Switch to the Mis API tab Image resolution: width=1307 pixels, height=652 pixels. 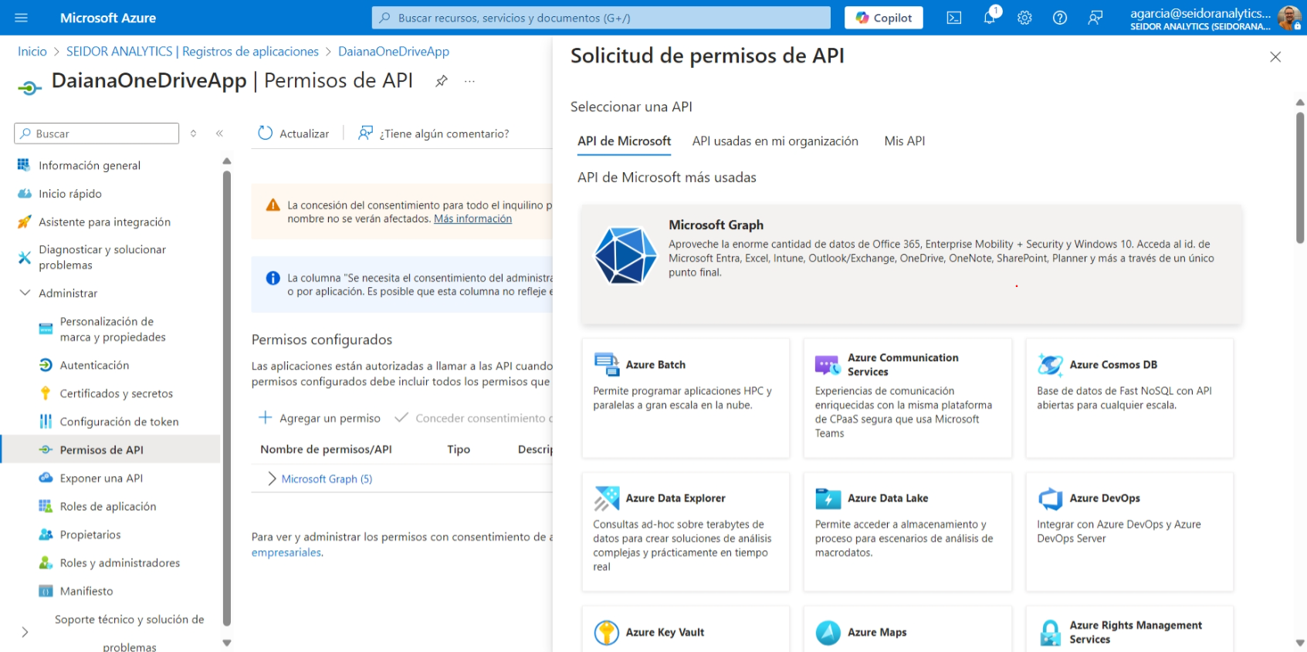click(x=904, y=141)
